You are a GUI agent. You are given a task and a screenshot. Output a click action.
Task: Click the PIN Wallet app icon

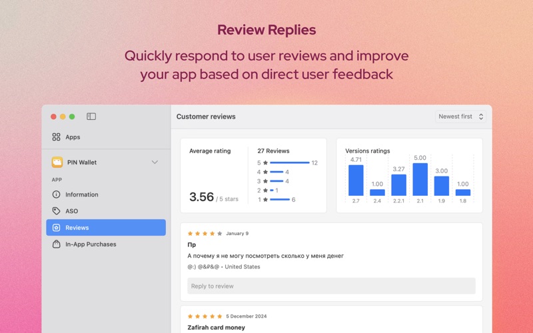(x=57, y=162)
